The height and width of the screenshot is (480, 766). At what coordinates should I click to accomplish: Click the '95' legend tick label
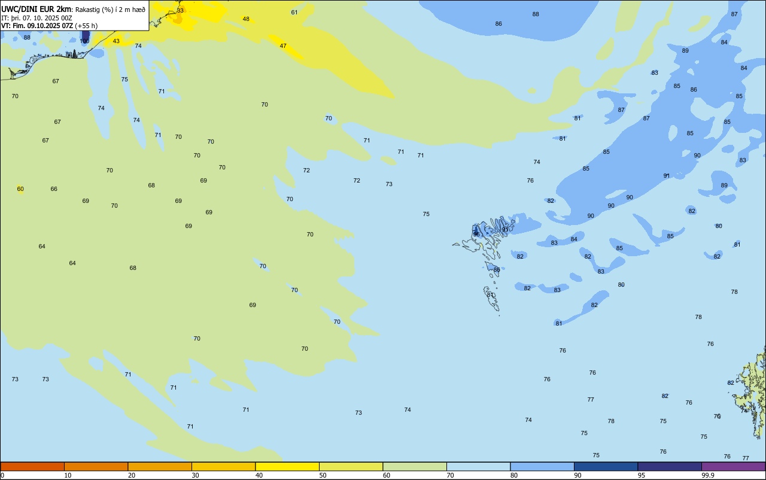pyautogui.click(x=642, y=475)
